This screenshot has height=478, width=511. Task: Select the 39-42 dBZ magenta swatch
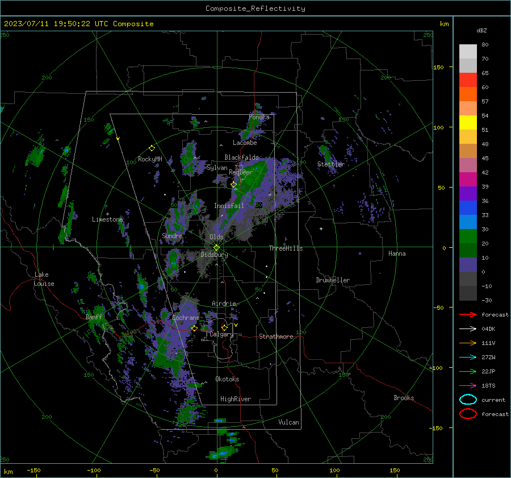click(x=468, y=179)
